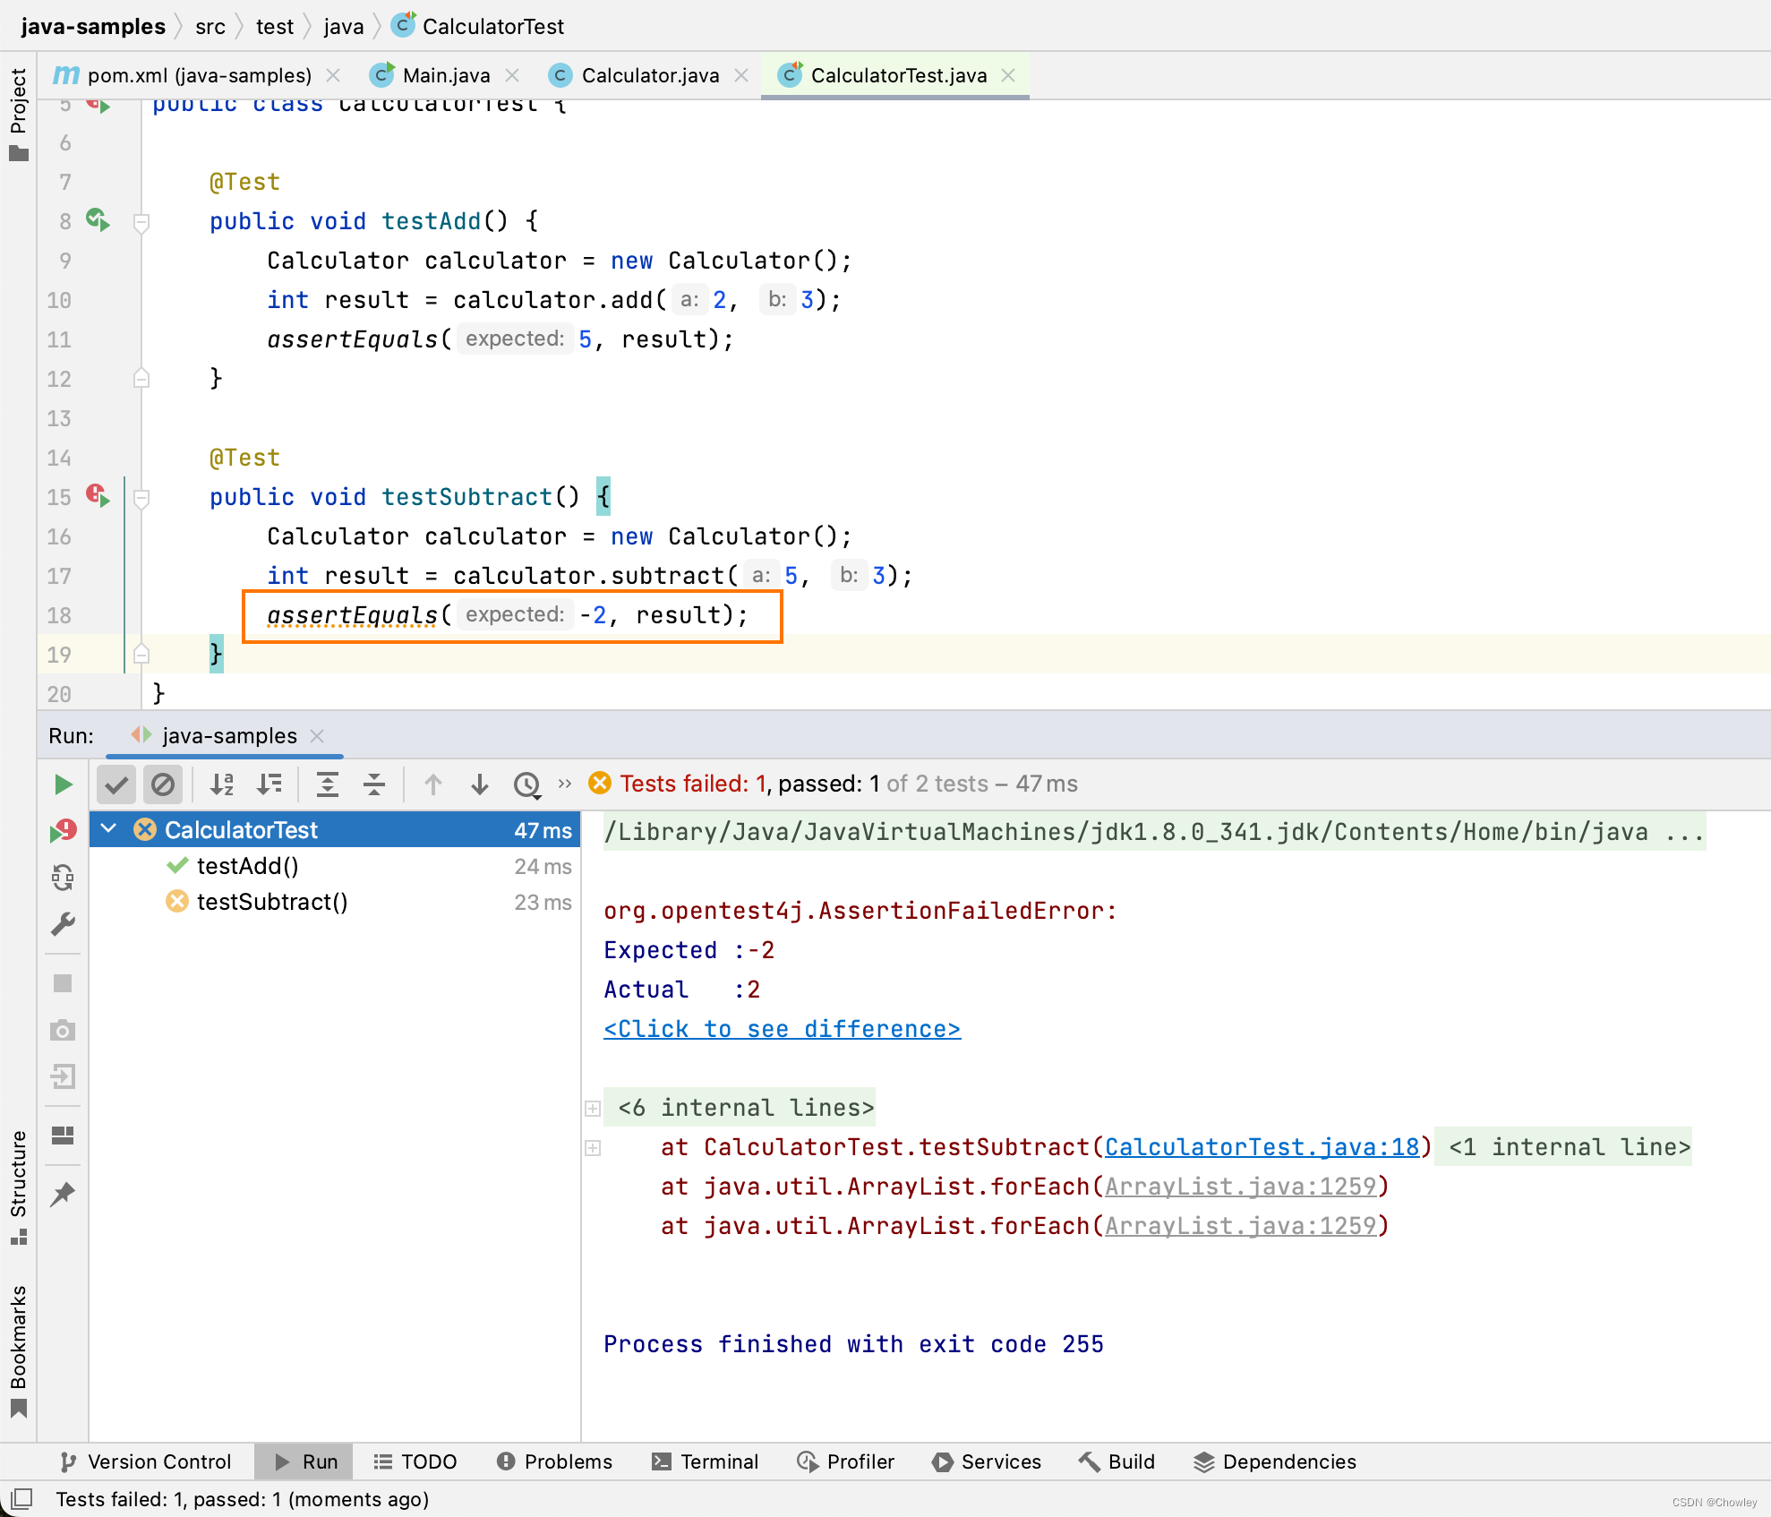Open '<Click to see difference>' comparison link

point(781,1028)
